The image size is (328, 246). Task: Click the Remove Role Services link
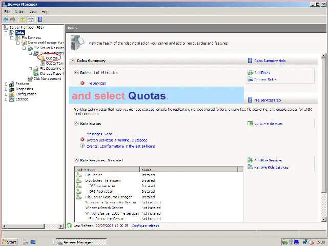pyautogui.click(x=271, y=167)
